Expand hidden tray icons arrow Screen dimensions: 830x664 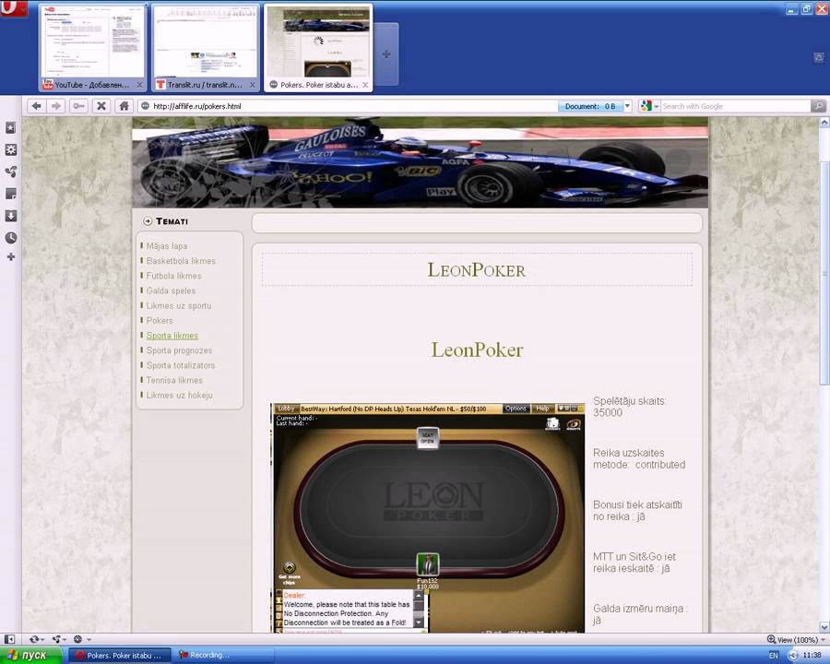click(x=792, y=656)
